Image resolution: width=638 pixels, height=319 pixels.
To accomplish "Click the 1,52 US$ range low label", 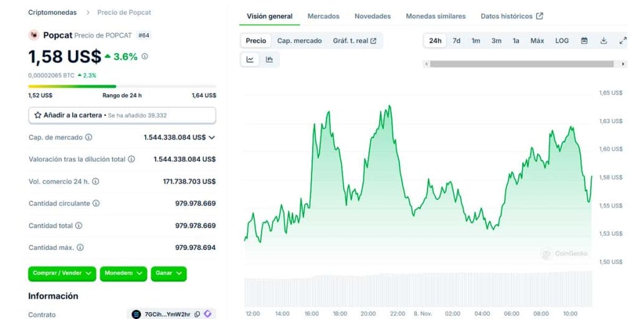I will point(40,95).
